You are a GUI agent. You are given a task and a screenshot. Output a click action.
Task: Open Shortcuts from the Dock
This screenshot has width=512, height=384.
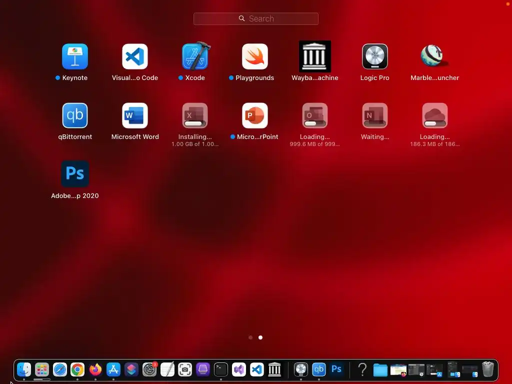click(131, 369)
